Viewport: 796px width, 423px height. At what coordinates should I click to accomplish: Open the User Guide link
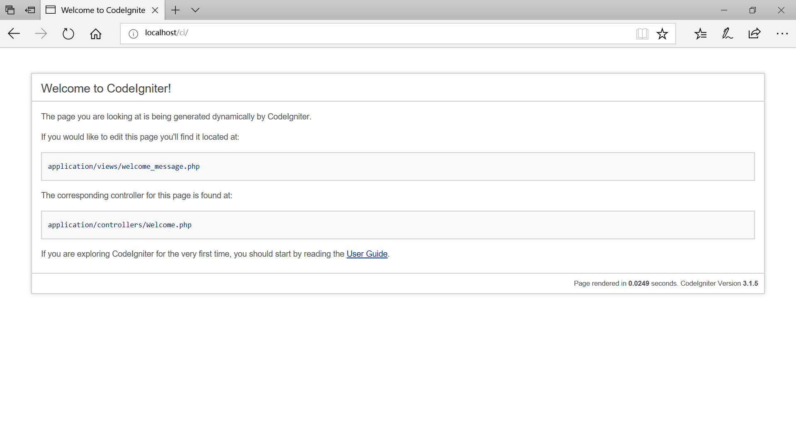367,254
